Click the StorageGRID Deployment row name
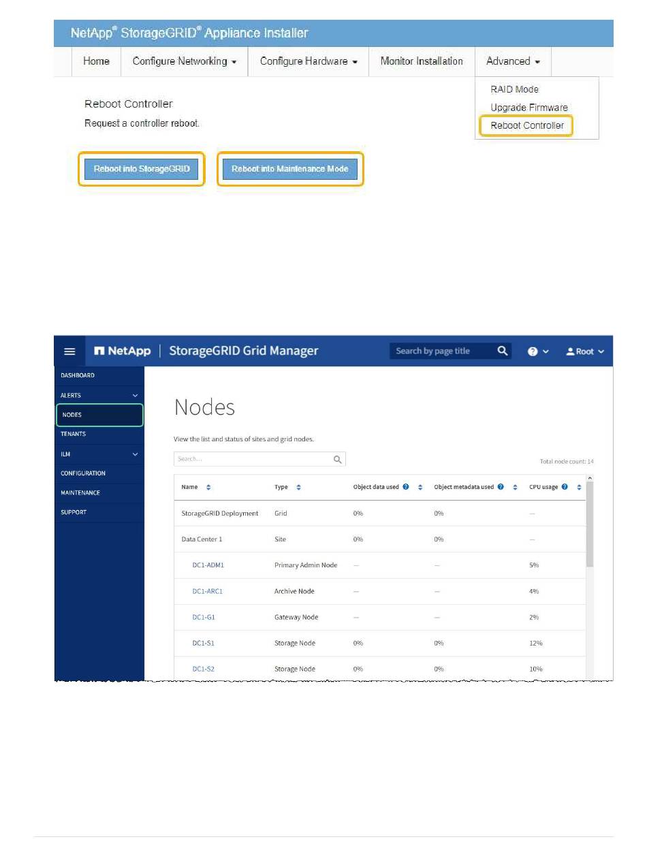 coord(220,514)
